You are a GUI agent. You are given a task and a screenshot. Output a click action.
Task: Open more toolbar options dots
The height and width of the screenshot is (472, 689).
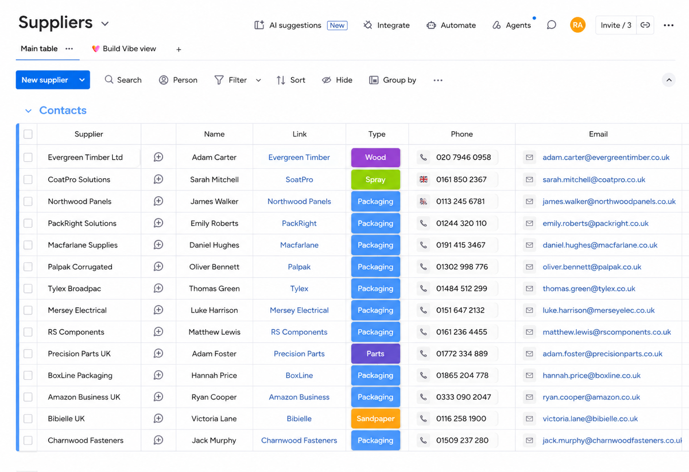pos(438,80)
